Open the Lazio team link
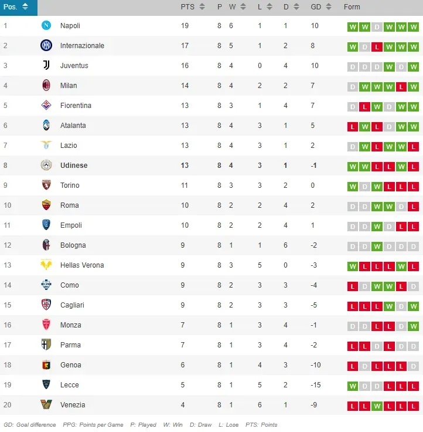The width and height of the screenshot is (423, 432). click(x=69, y=146)
